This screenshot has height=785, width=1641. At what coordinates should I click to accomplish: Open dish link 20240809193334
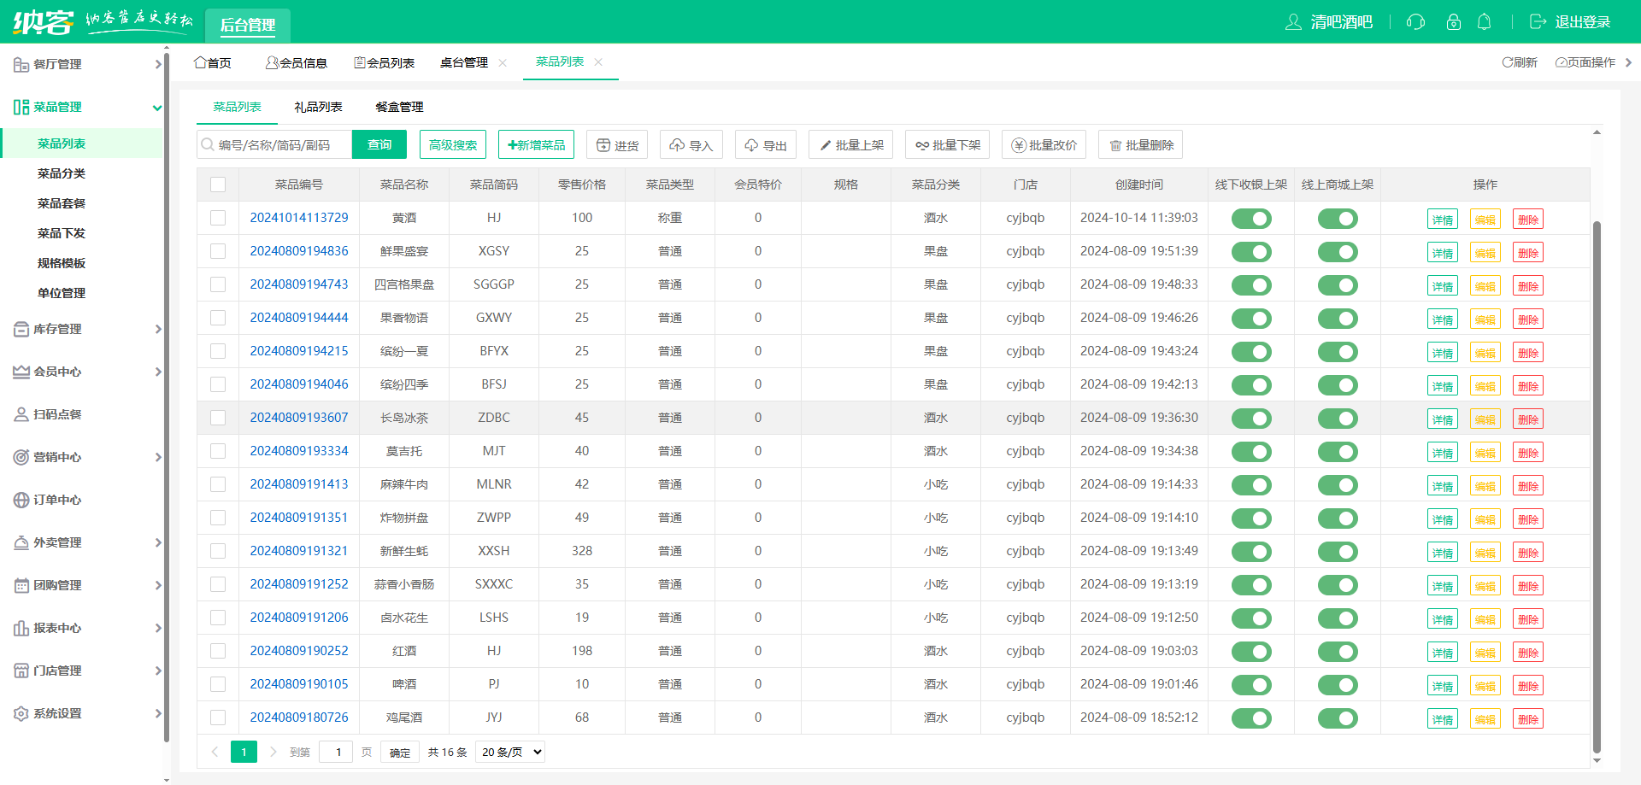click(299, 451)
